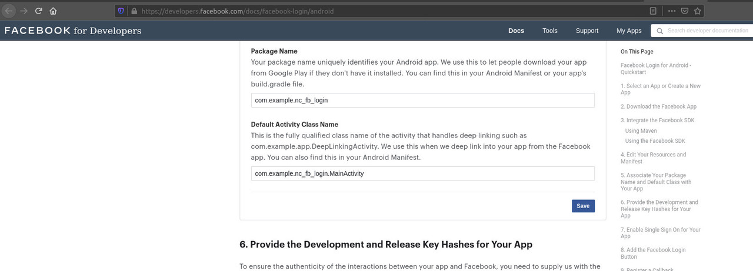Open the Docs menu item
The height and width of the screenshot is (271, 753).
(x=516, y=31)
